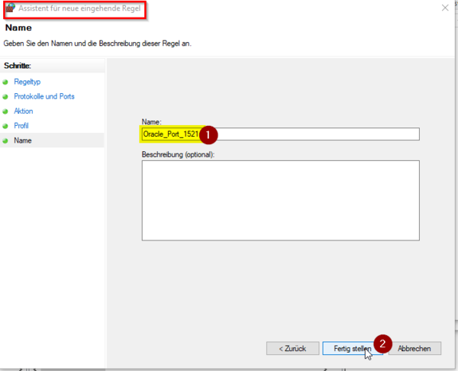Click the green bullet beside Profil

pos(5,126)
